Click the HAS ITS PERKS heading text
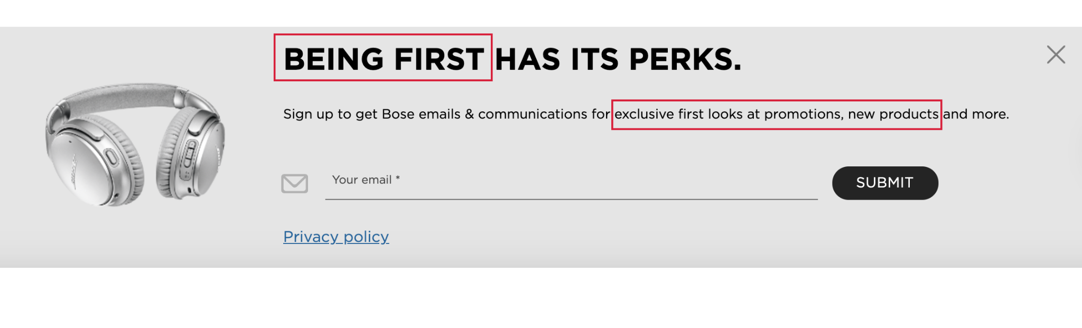The height and width of the screenshot is (328, 1082). click(618, 59)
